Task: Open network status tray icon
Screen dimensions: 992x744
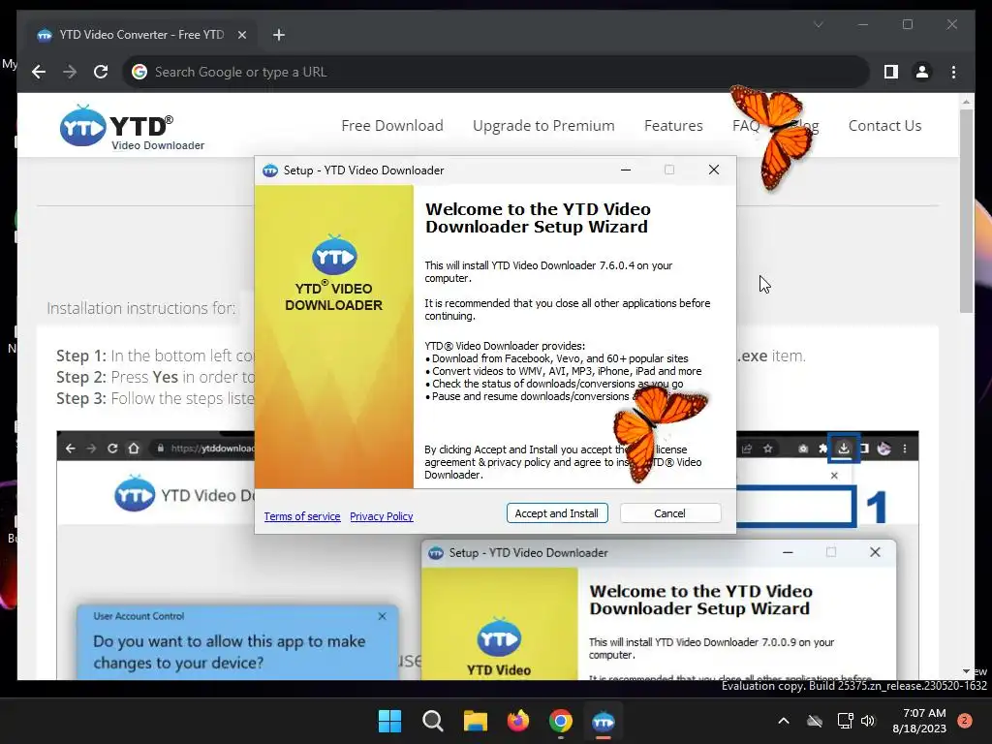Action: pos(845,721)
